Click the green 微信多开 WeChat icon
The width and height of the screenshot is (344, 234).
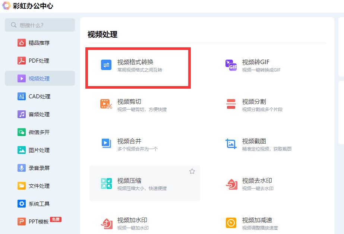tap(22, 132)
